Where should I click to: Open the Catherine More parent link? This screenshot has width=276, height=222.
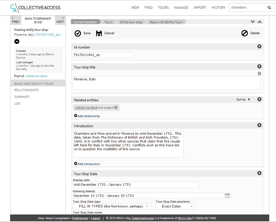click(36, 76)
